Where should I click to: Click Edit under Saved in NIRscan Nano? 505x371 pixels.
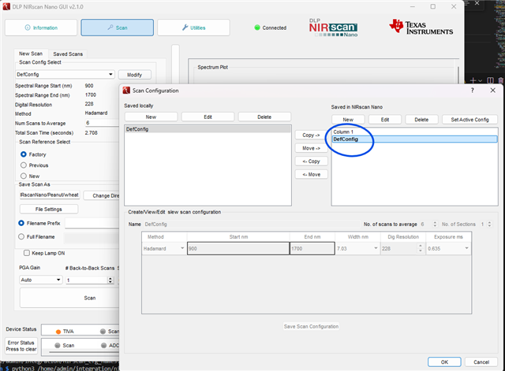point(385,120)
